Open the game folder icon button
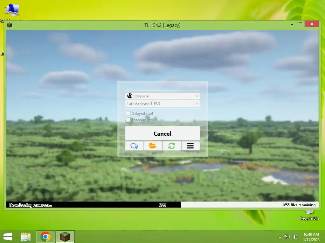The image size is (325, 243). pyautogui.click(x=153, y=146)
